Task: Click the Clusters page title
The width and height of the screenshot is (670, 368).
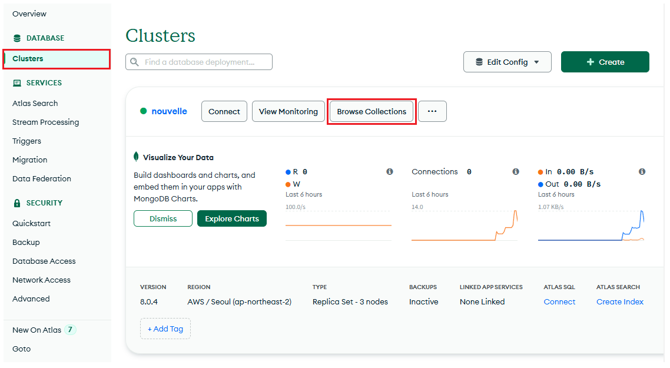Action: 160,35
